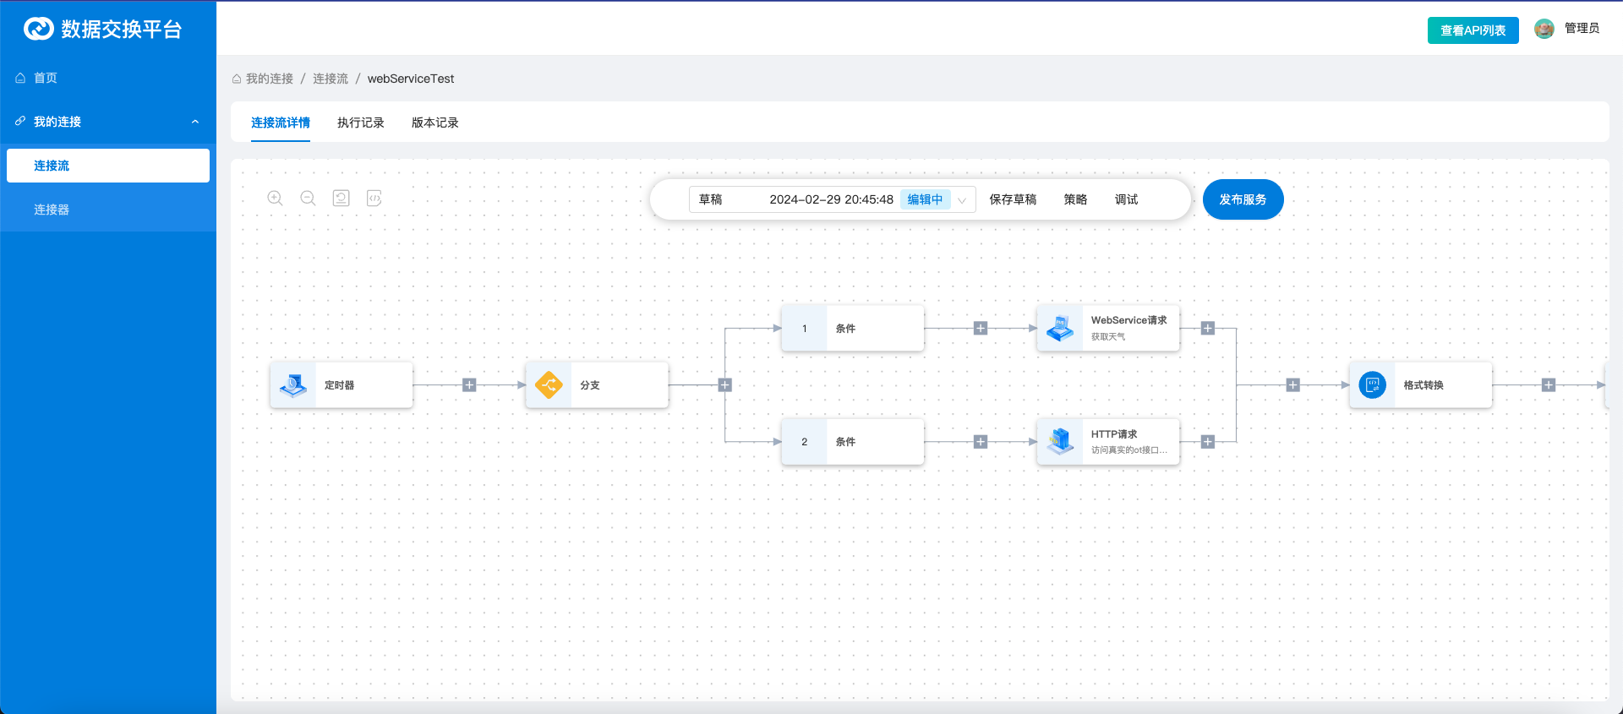Select the 格式转换 node label
Viewport: 1623px width, 714px height.
point(1424,385)
